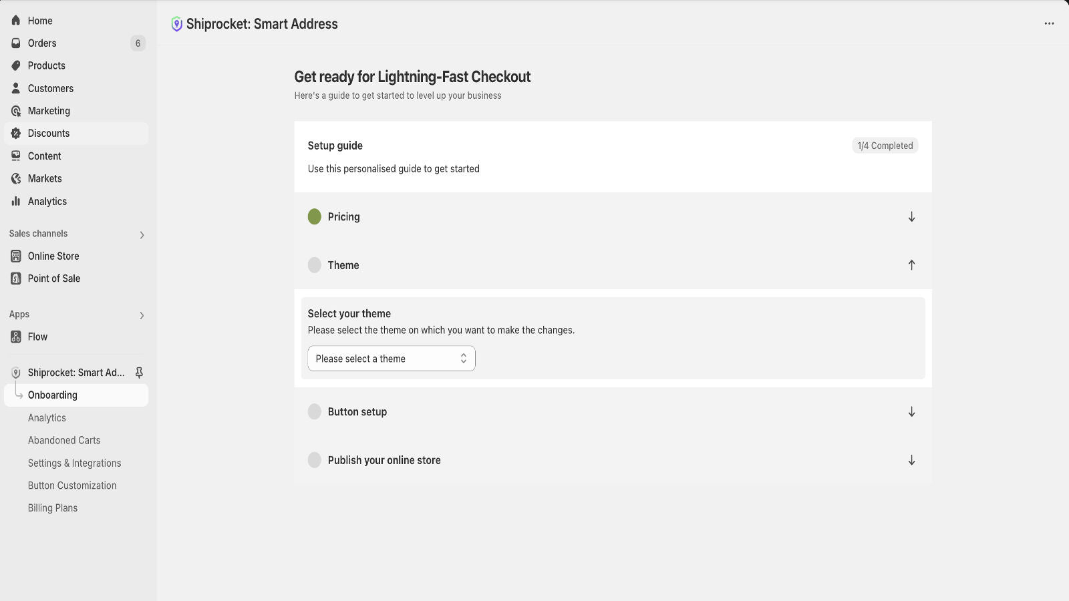Viewport: 1069px width, 601px height.
Task: Click the Online Store storefront icon
Action: click(16, 256)
